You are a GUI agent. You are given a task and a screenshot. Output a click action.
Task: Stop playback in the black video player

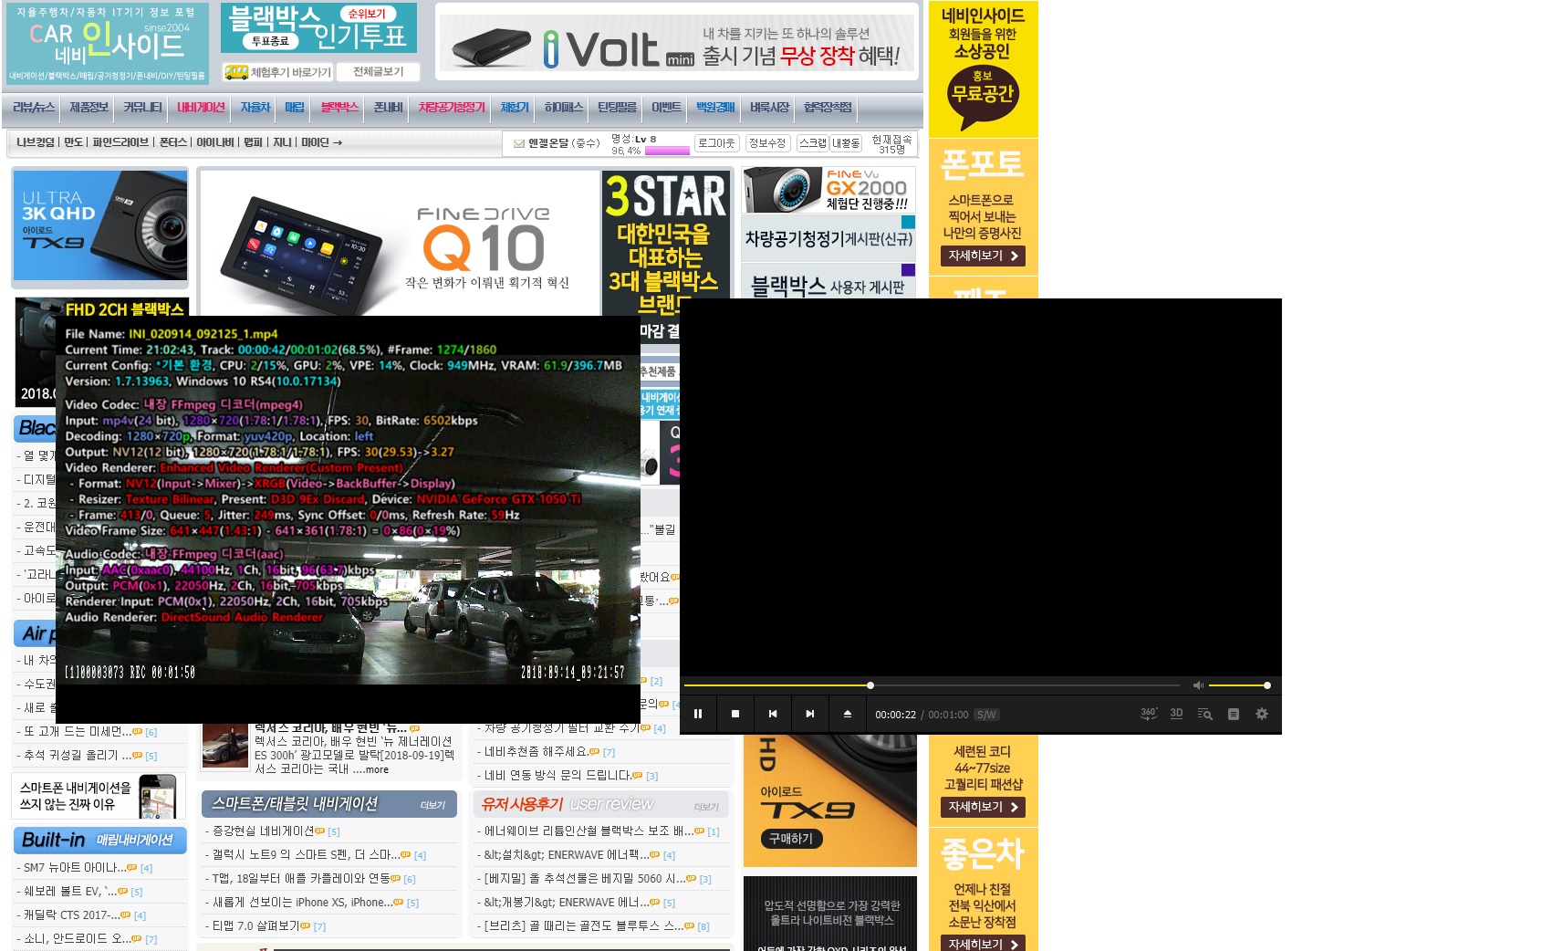coord(735,714)
